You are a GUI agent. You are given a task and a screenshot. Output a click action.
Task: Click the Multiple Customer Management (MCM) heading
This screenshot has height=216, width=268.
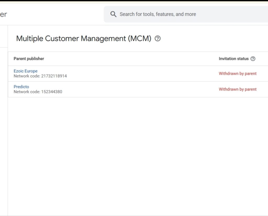point(84,39)
